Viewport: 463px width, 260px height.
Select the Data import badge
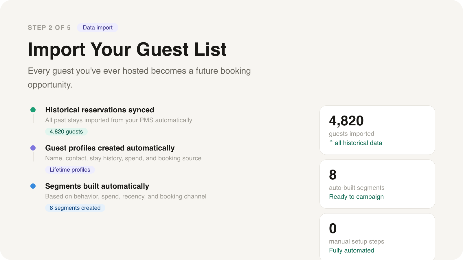[98, 27]
